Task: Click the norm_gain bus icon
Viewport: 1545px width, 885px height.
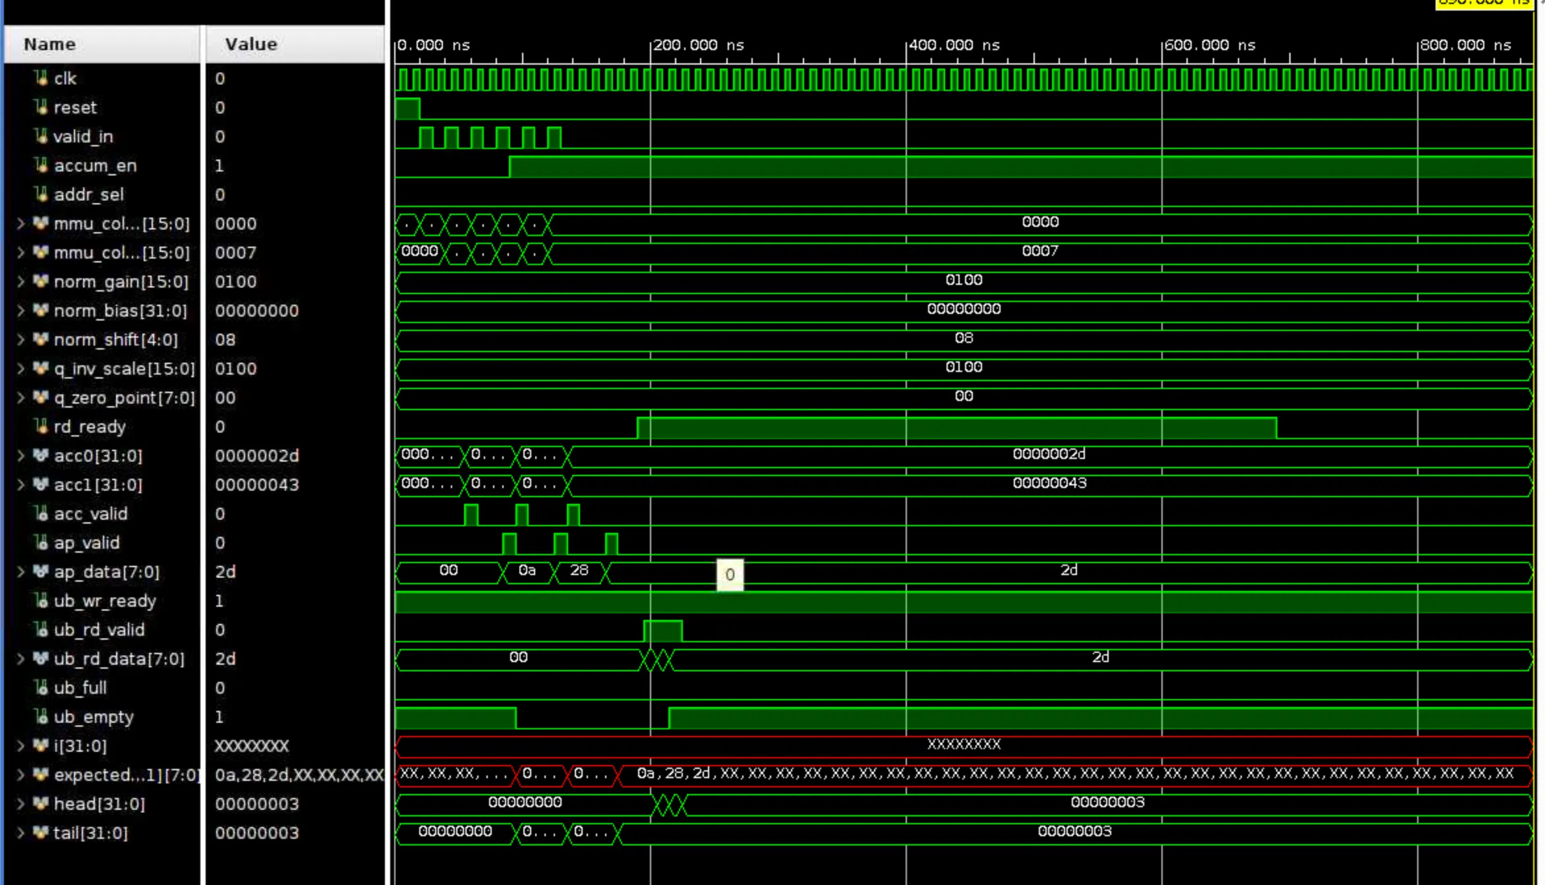Action: click(41, 282)
